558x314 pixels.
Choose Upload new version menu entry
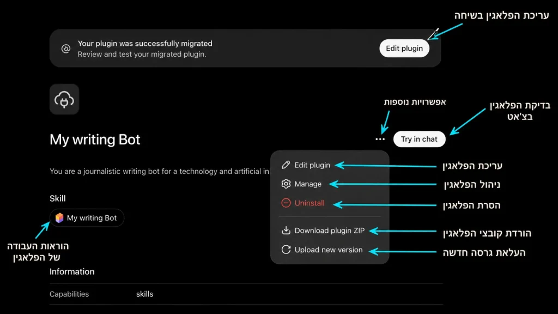click(330, 250)
